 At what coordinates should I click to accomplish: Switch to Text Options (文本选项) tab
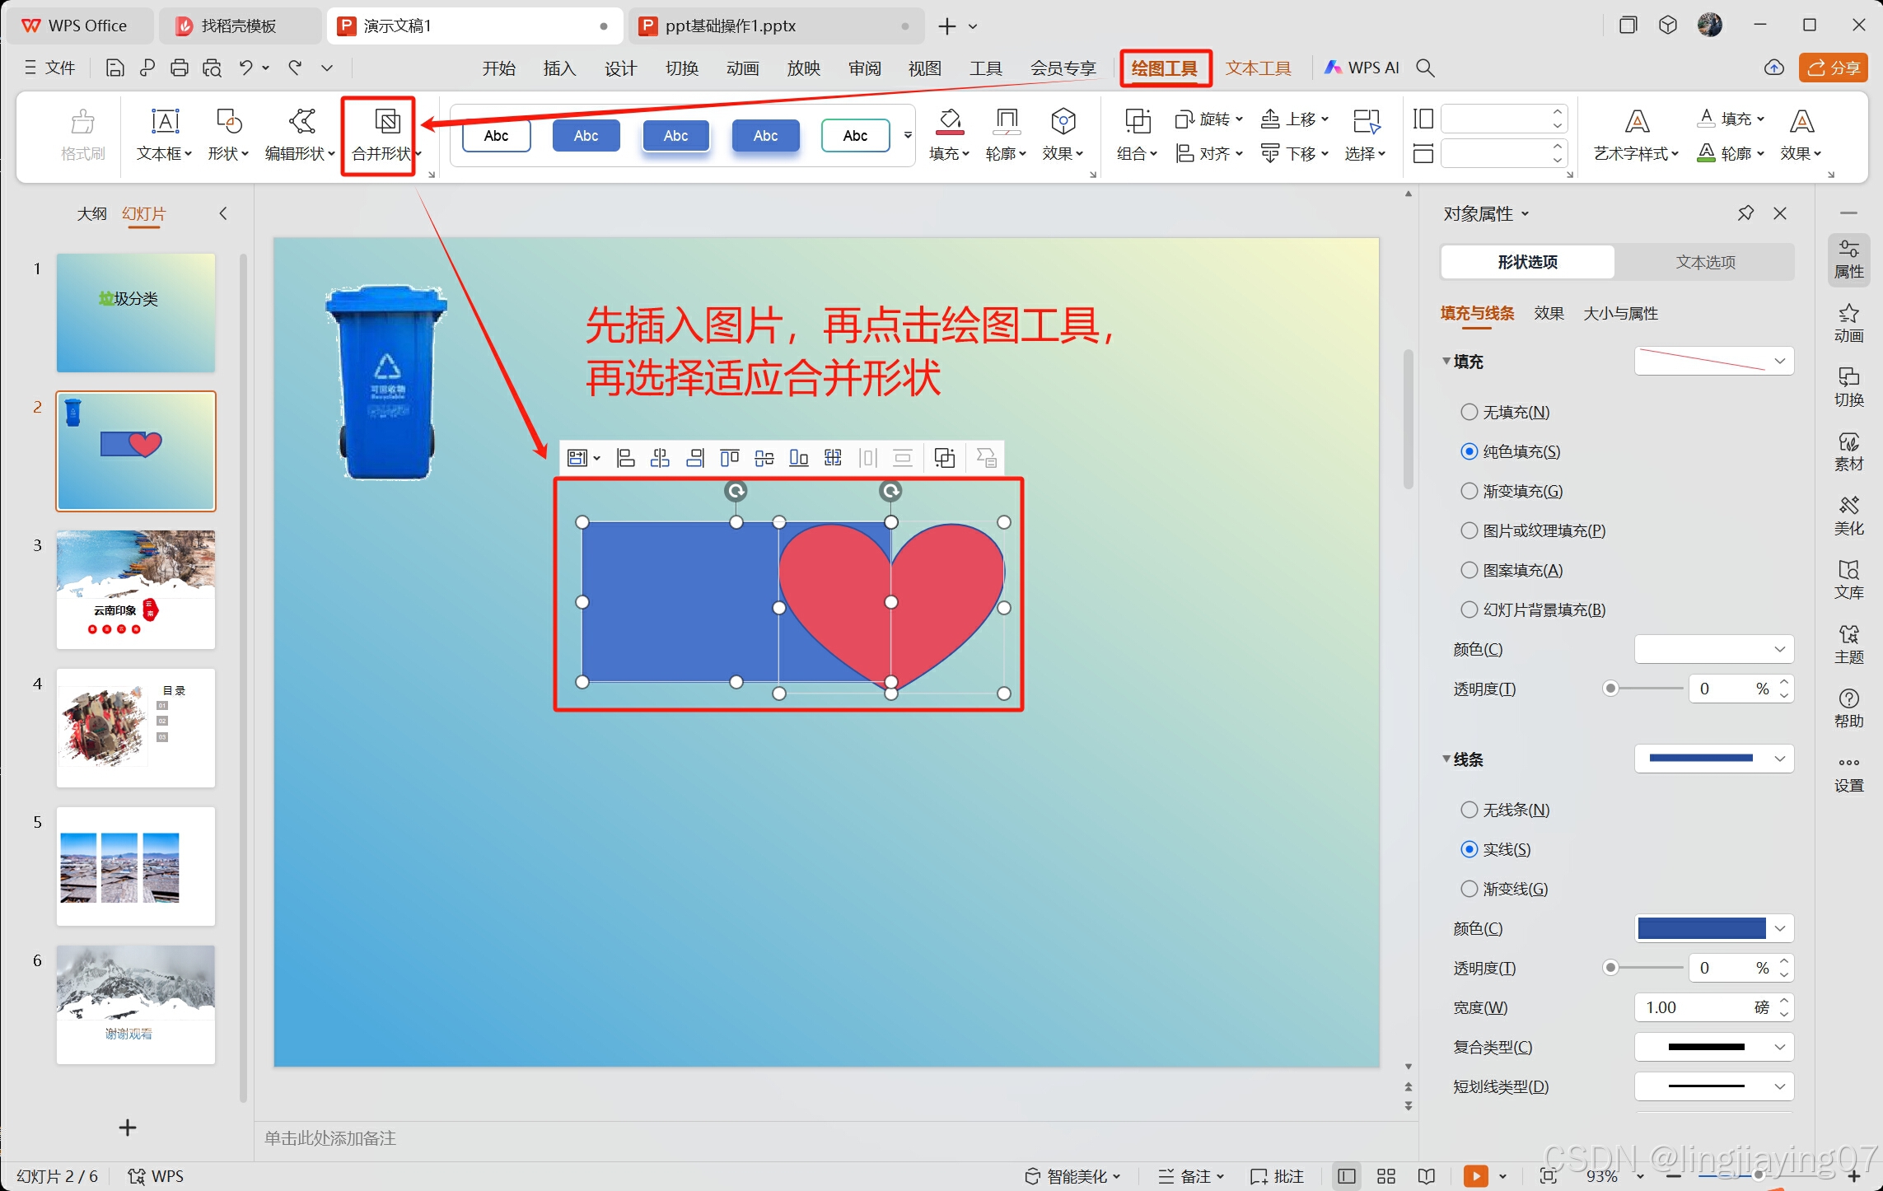(1705, 262)
